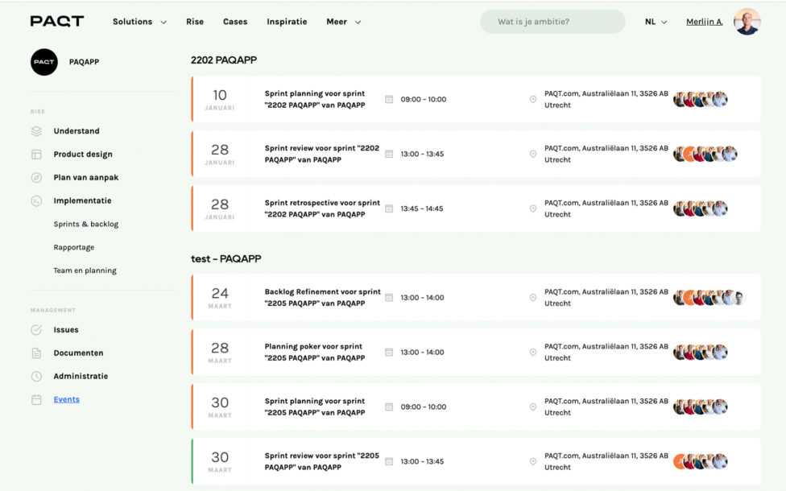The image size is (786, 491).
Task: Click the Implementatie terminal icon
Action: [x=36, y=201]
